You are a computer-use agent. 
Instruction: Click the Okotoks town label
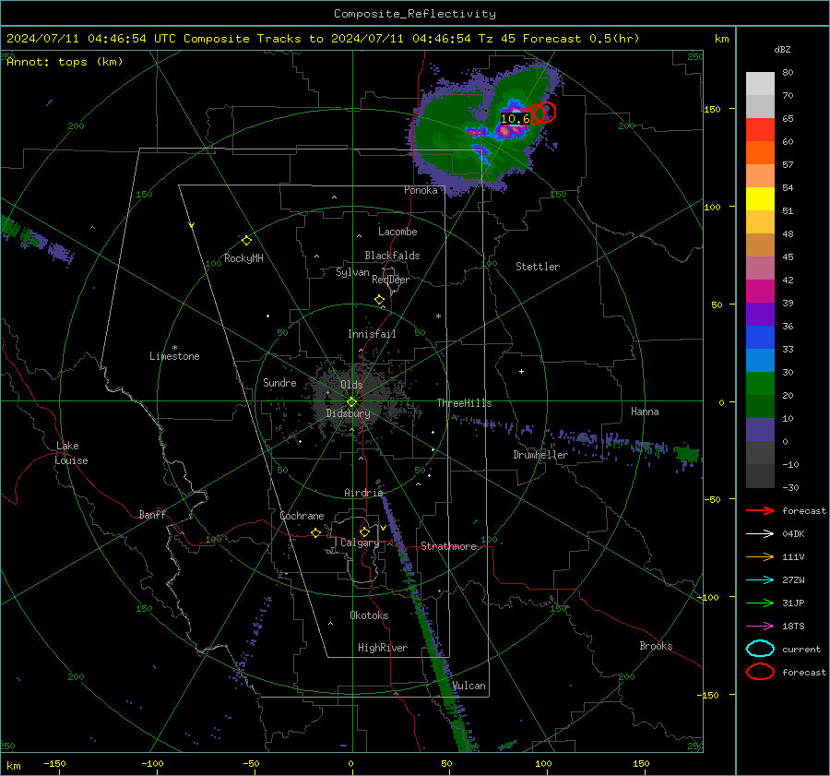369,615
